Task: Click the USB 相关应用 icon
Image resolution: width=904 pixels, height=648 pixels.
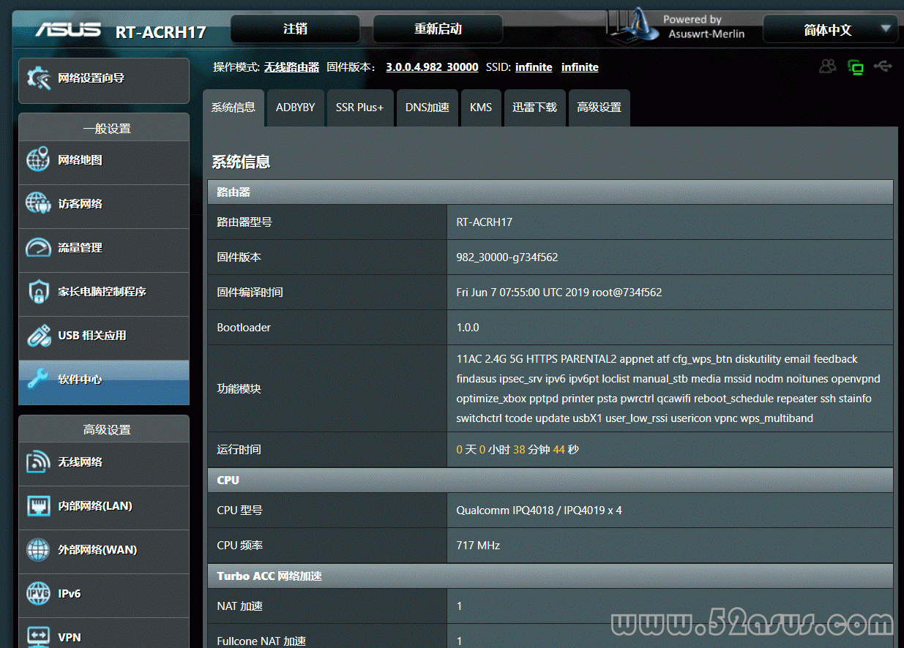Action: (x=38, y=335)
